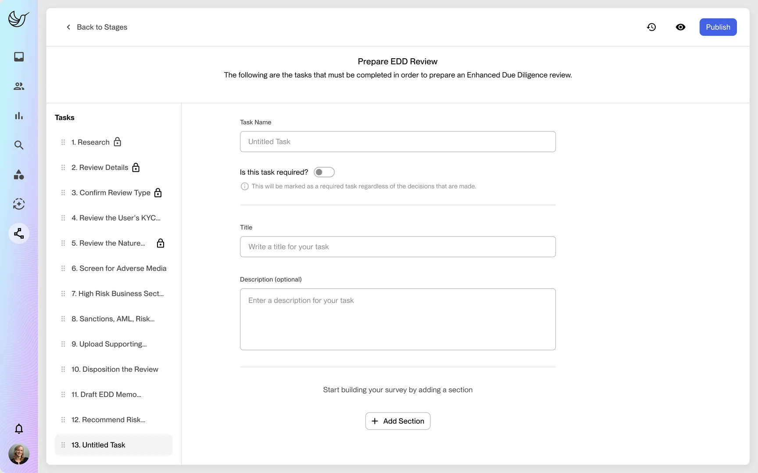Open the shapes icon in the sidebar
The height and width of the screenshot is (473, 758).
pos(19,175)
